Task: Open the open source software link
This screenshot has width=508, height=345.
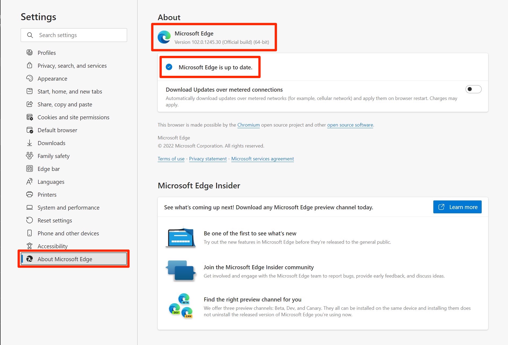Action: pyautogui.click(x=350, y=125)
